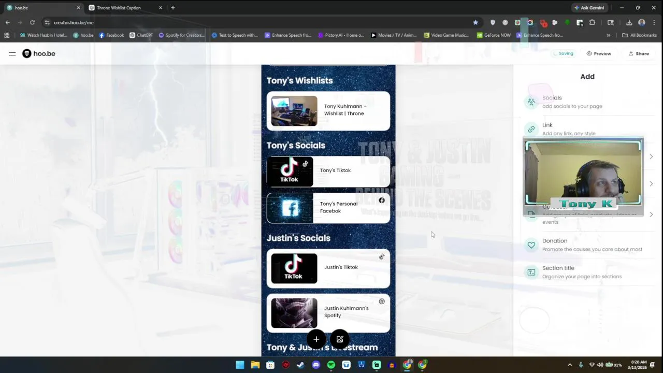Click the Tony's Wishlists section heading

pos(299,80)
